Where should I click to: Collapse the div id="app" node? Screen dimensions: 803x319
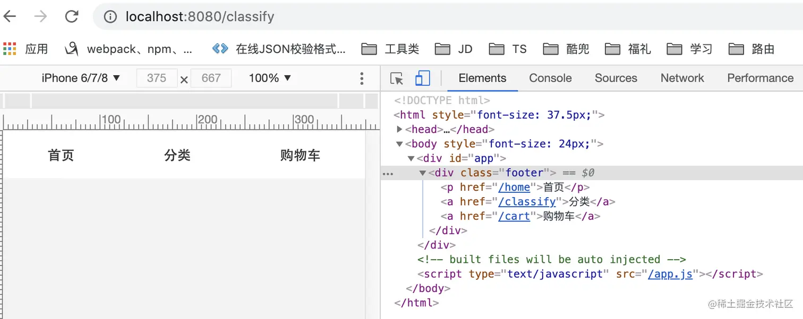[x=411, y=158]
